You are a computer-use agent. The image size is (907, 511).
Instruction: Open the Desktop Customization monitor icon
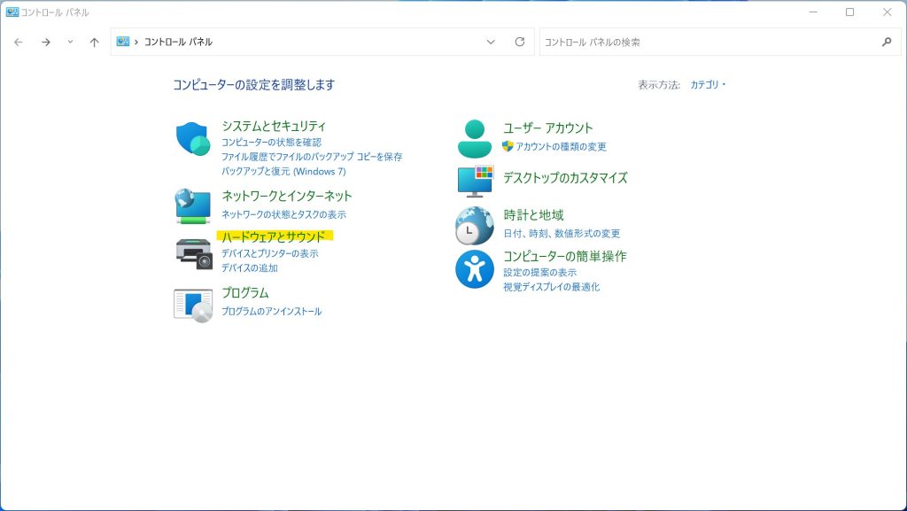475,181
